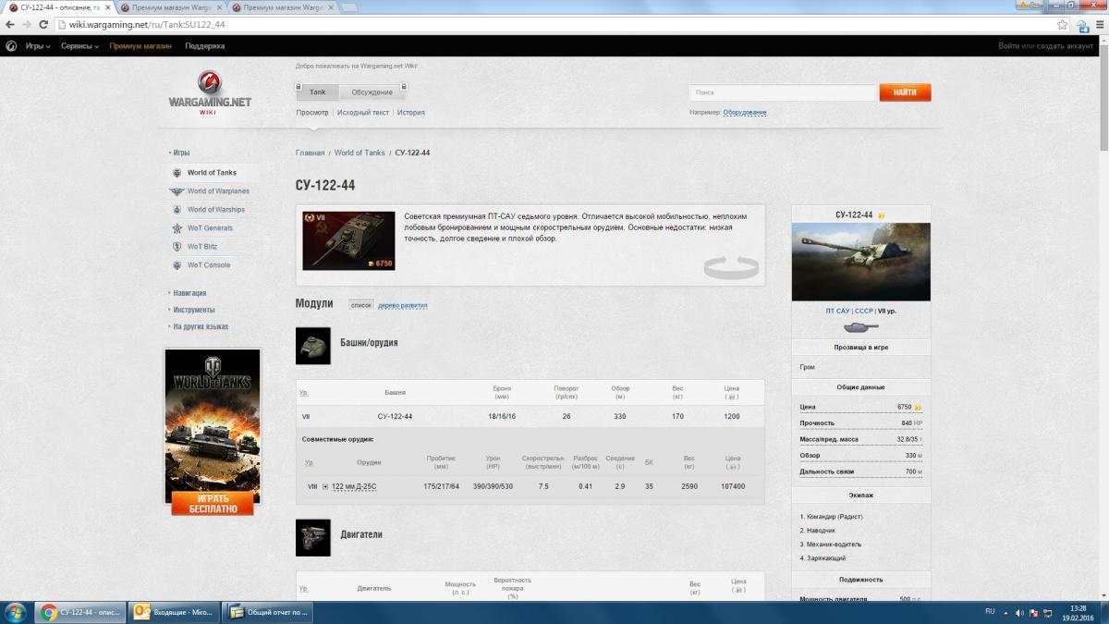Open the История page tab
Image resolution: width=1109 pixels, height=624 pixels.
410,113
